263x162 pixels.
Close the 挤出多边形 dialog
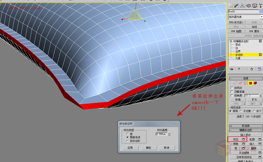click(x=174, y=123)
